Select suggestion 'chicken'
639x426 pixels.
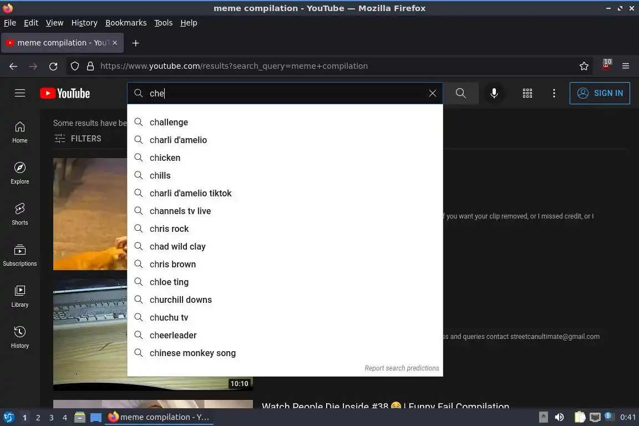285,158
